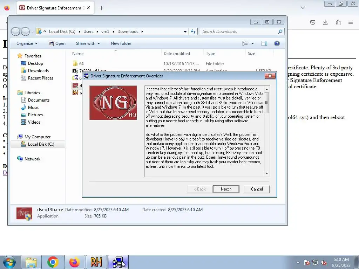Click the Explorer Back navigation button

pyautogui.click(x=15, y=32)
